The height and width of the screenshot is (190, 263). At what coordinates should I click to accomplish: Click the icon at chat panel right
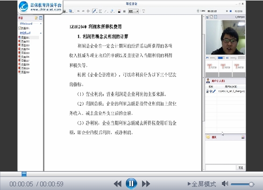click(243, 137)
